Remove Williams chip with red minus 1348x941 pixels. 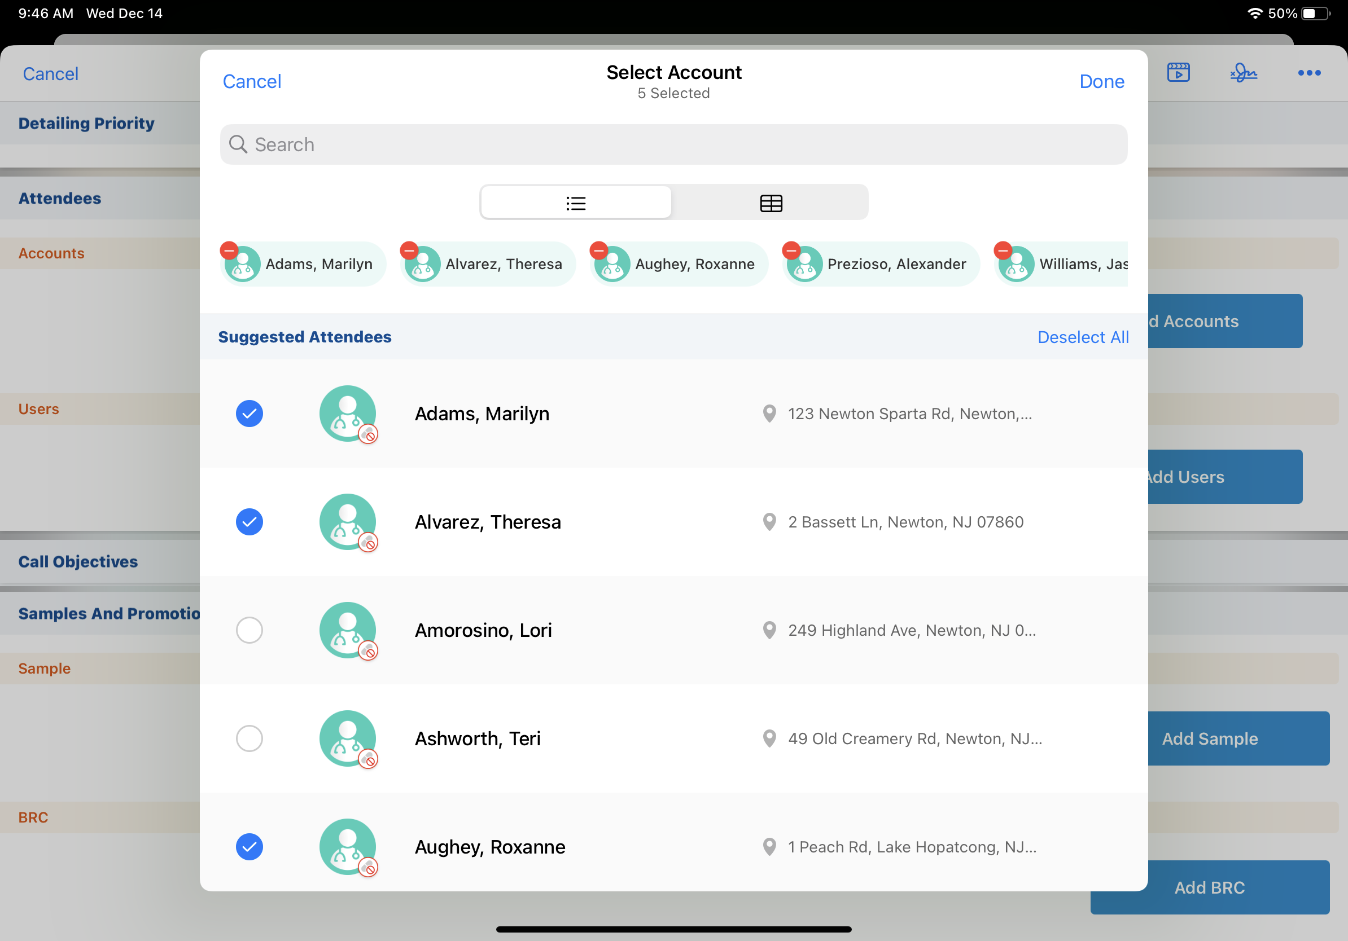tap(1003, 250)
